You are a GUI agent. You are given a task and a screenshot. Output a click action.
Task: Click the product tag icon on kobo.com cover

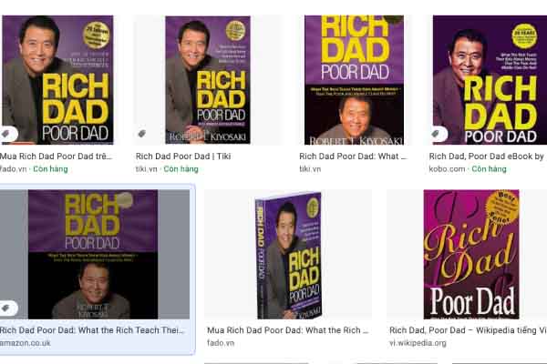click(x=437, y=134)
